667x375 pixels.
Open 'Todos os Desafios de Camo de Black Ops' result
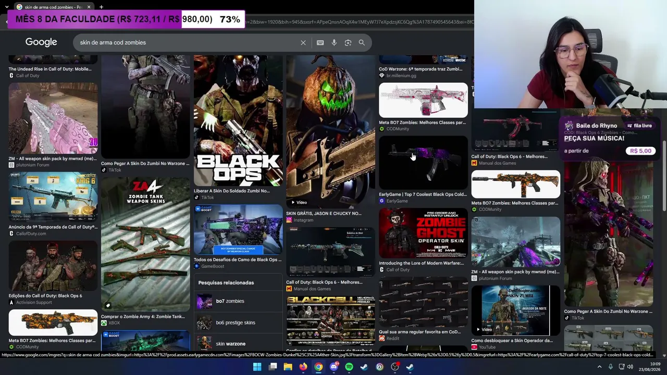click(x=238, y=259)
